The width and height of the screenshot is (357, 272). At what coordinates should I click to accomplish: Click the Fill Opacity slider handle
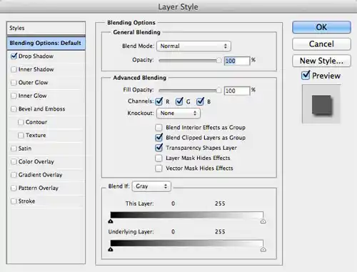[x=218, y=91]
